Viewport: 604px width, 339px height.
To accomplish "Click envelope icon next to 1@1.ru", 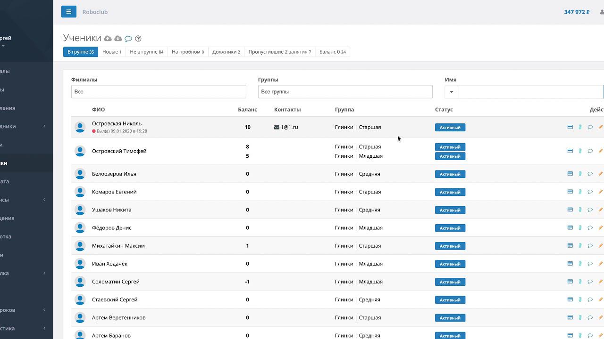I will (x=277, y=127).
